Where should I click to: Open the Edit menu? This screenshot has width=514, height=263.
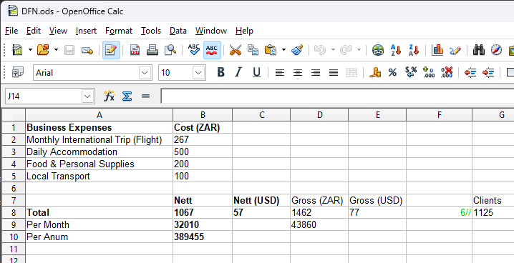coord(34,31)
